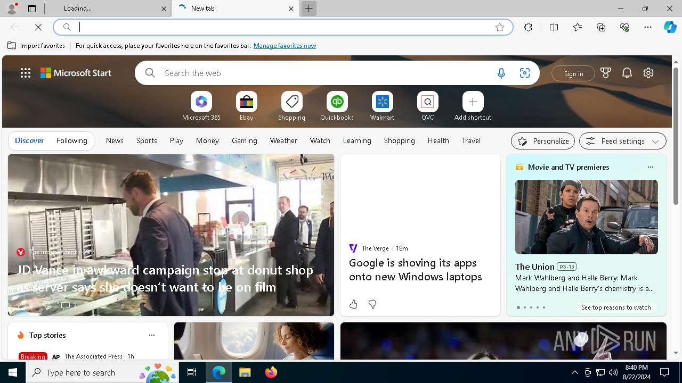Screen dimensions: 682x383
Task: Click Import favorites
Action: (x=36, y=46)
